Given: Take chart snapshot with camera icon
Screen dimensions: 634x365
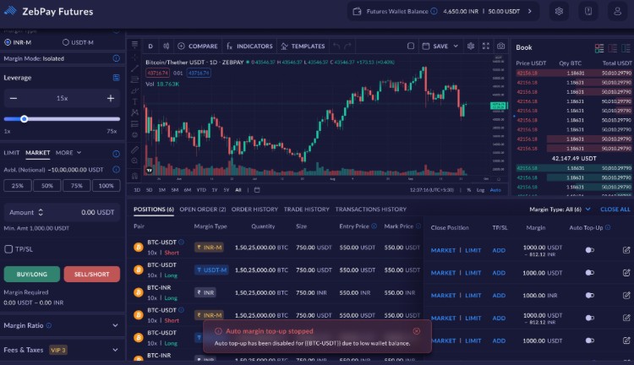Looking at the screenshot, I should tap(501, 46).
